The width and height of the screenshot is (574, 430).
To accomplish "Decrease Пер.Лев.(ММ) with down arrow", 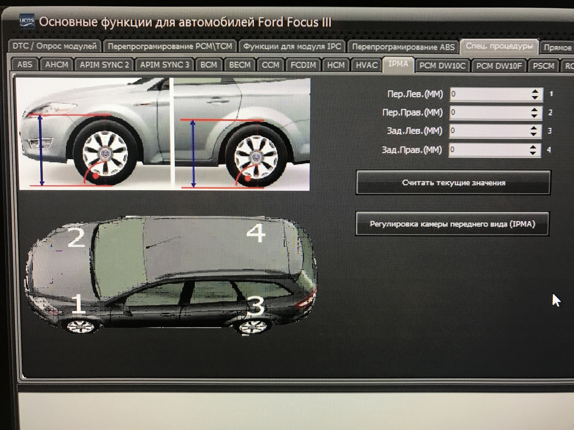I will (535, 98).
